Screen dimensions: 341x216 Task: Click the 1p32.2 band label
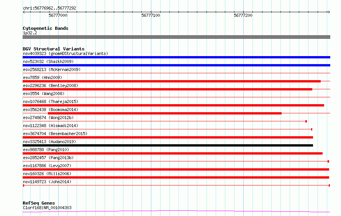(30, 33)
